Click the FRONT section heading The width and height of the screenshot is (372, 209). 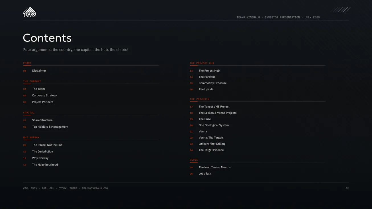point(27,63)
